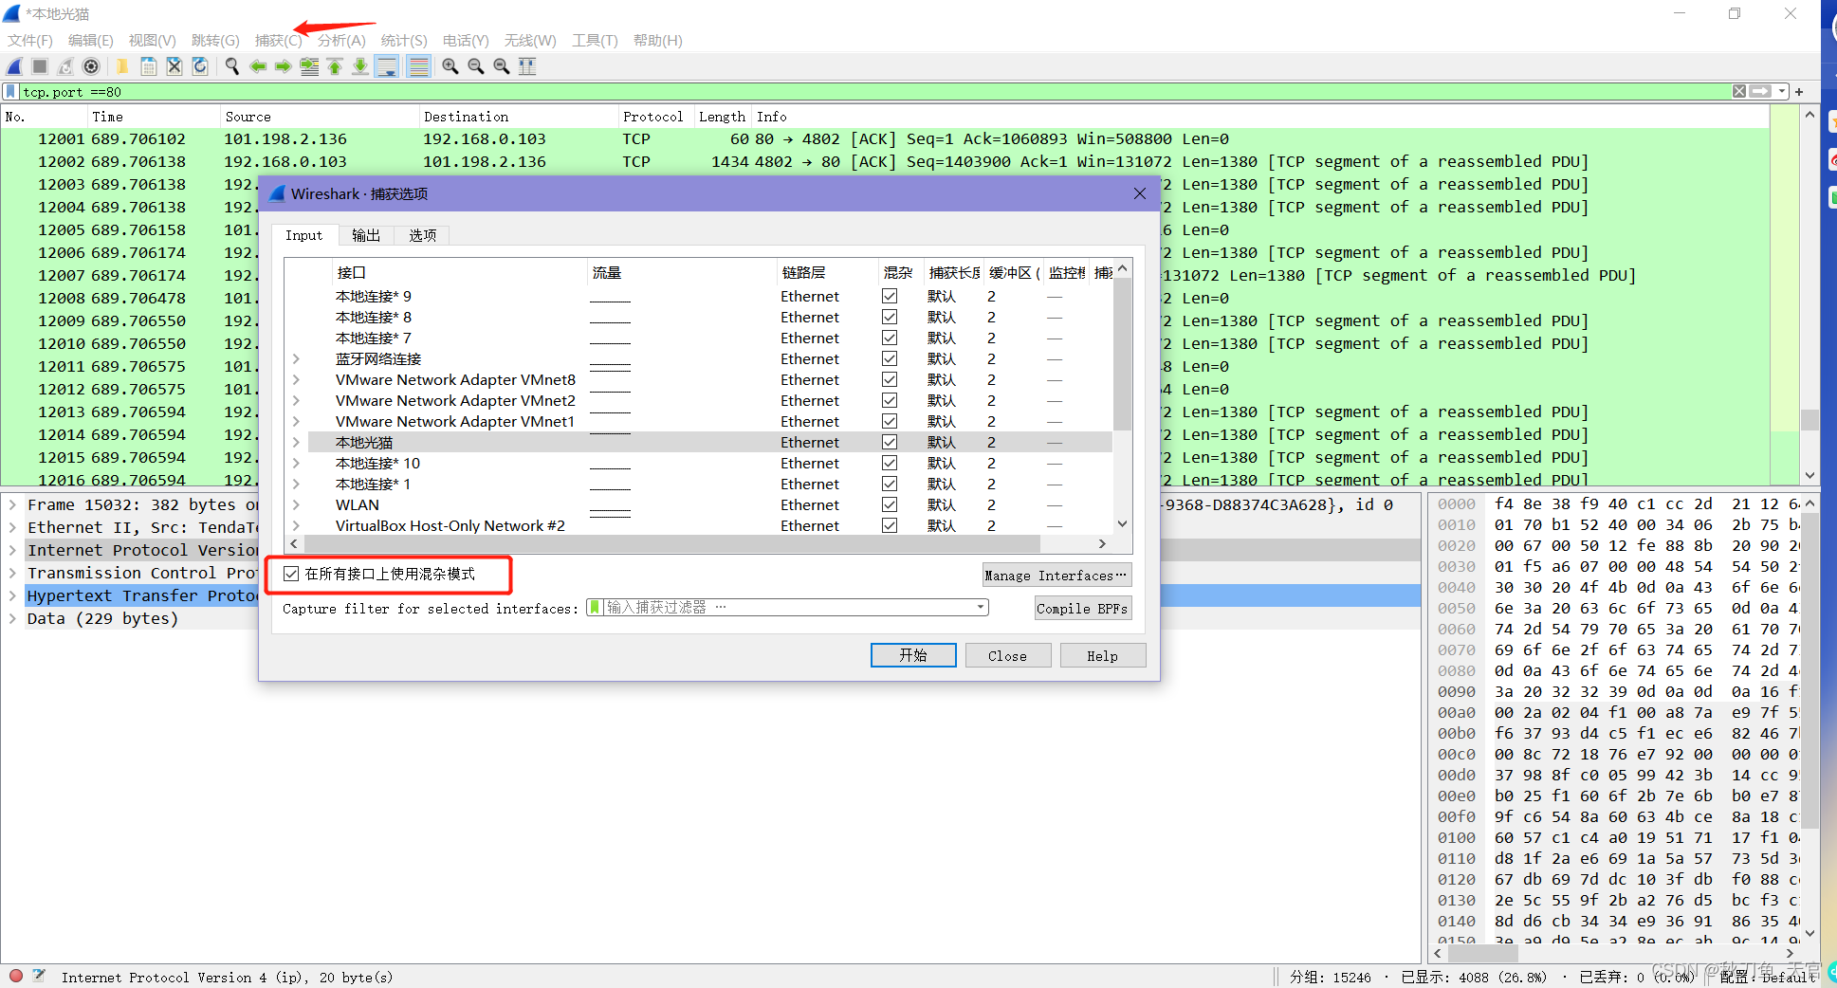Expand WLAN interface row
Viewport: 1837px width, 988px height.
(296, 504)
